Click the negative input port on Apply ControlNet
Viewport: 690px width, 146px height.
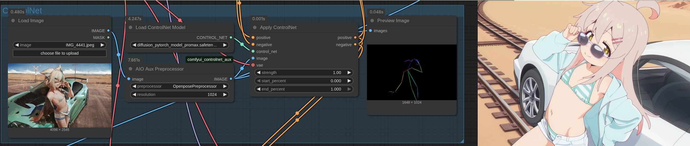(253, 45)
